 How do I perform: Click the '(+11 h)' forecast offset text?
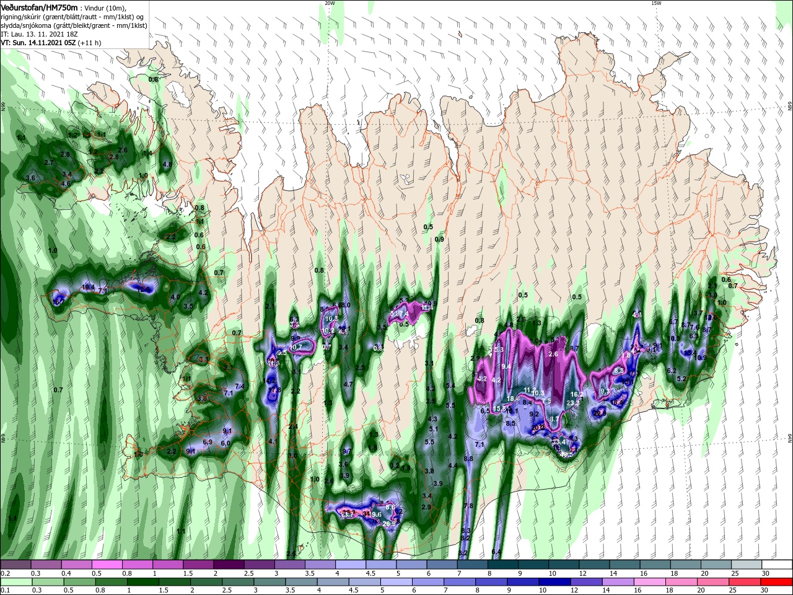(x=90, y=43)
